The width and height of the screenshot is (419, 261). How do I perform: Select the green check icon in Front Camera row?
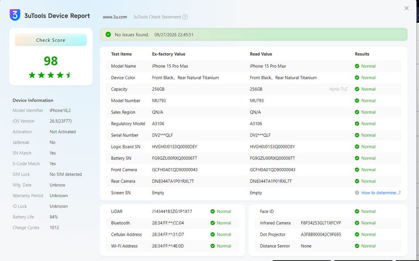pos(357,169)
